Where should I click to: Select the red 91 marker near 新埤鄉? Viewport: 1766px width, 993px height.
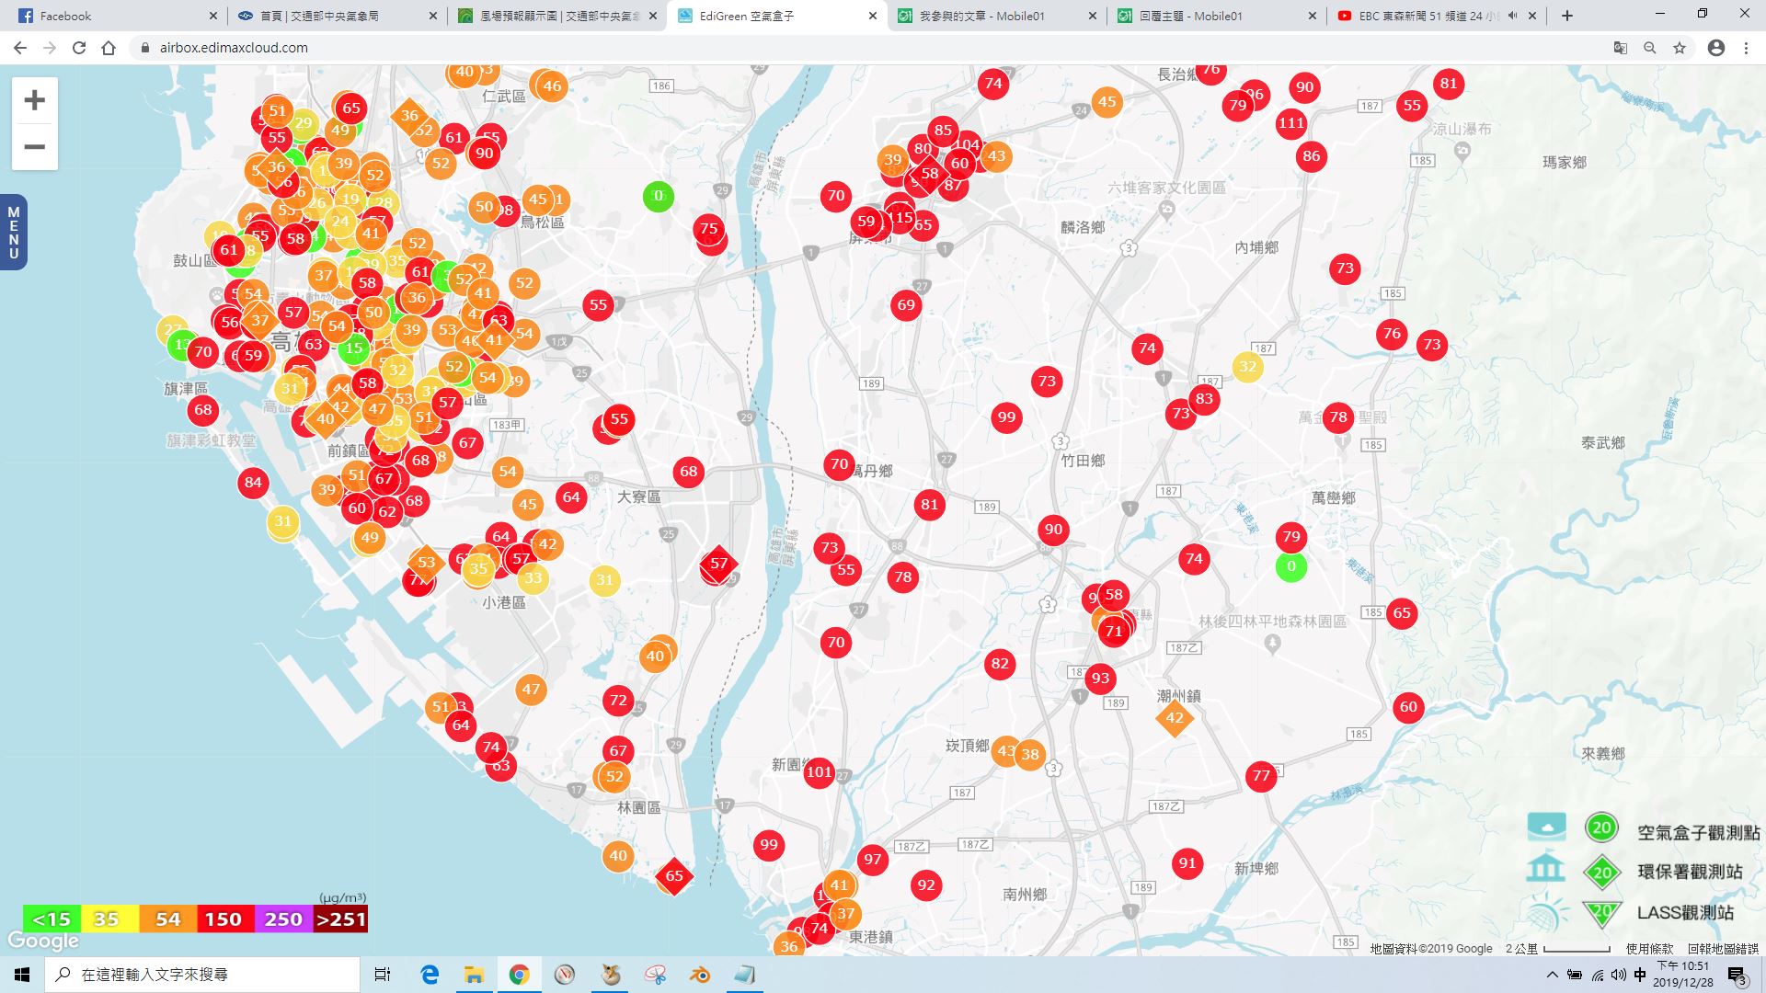click(x=1187, y=862)
